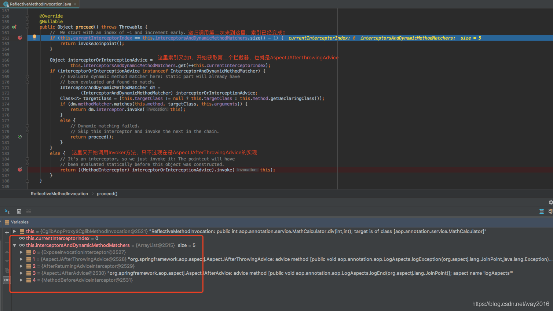This screenshot has height=311, width=553.
Task: Select the ExposeInvocationInterceptor@2527 row
Action: pyautogui.click(x=282, y=252)
